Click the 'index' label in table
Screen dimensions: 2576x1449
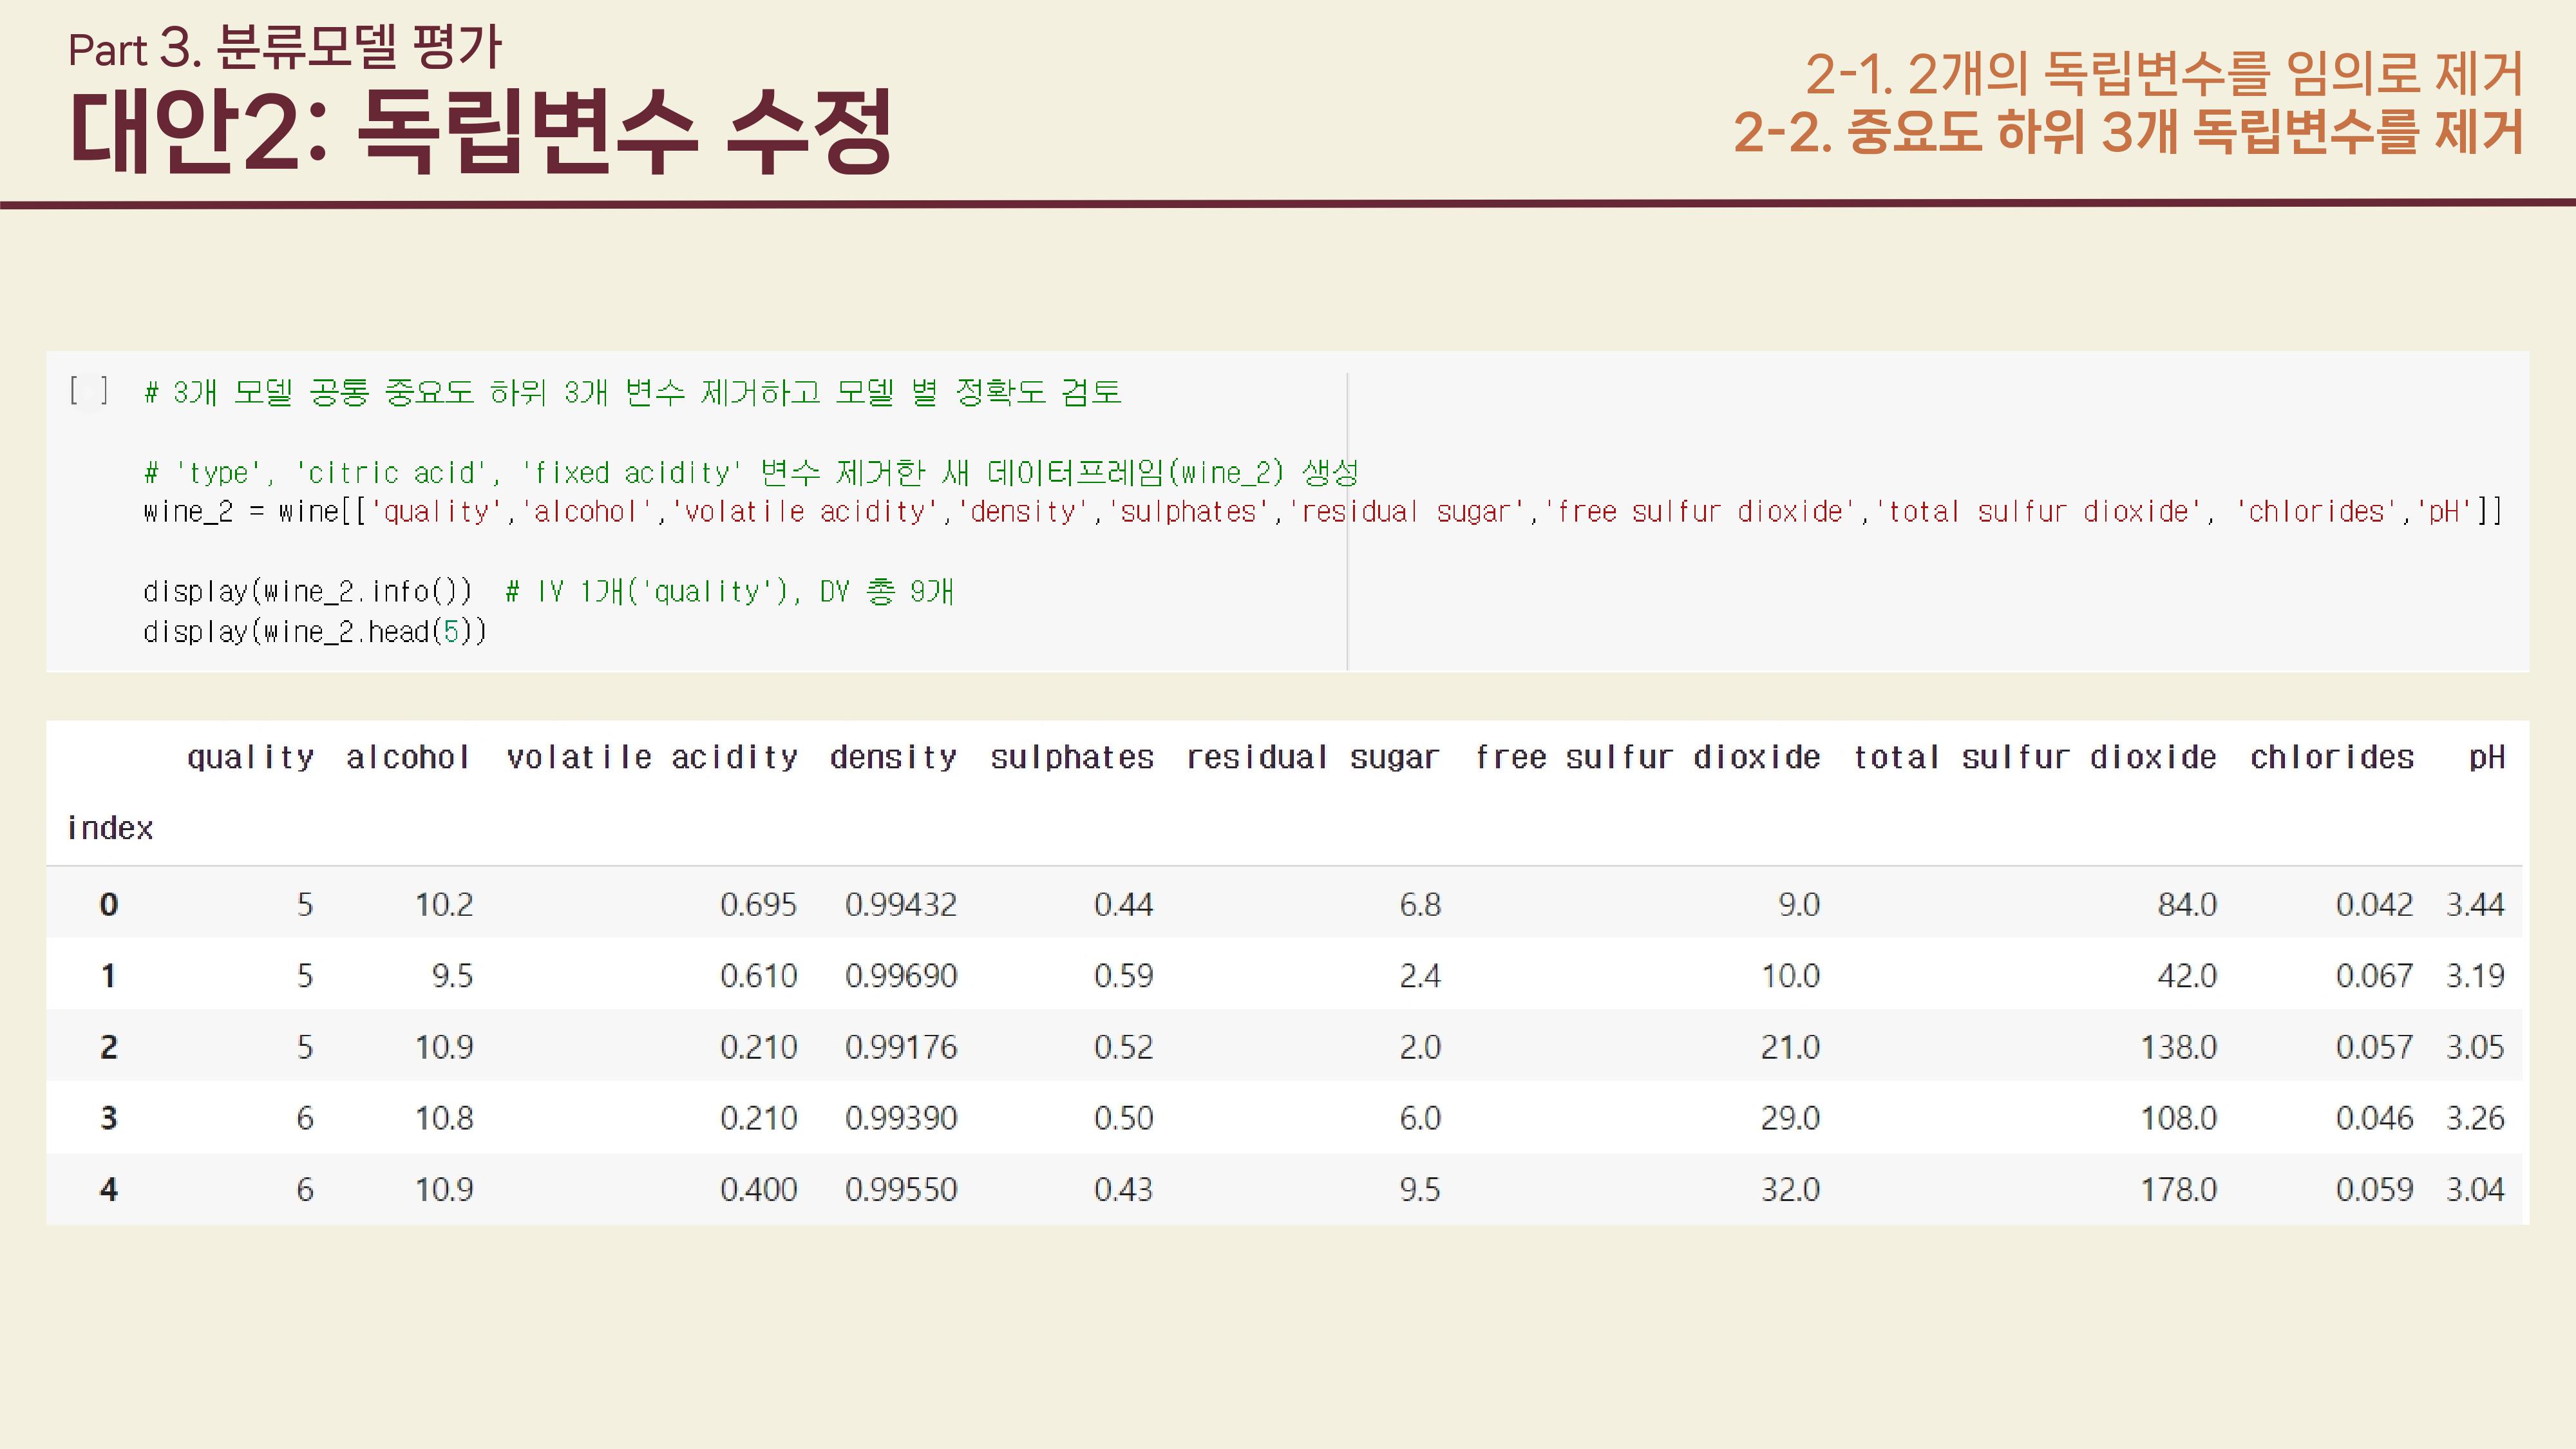(110, 828)
